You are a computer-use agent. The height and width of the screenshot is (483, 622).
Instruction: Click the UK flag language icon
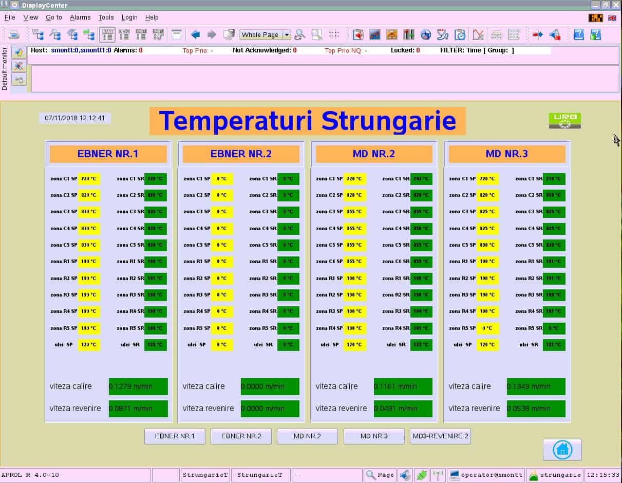(612, 17)
